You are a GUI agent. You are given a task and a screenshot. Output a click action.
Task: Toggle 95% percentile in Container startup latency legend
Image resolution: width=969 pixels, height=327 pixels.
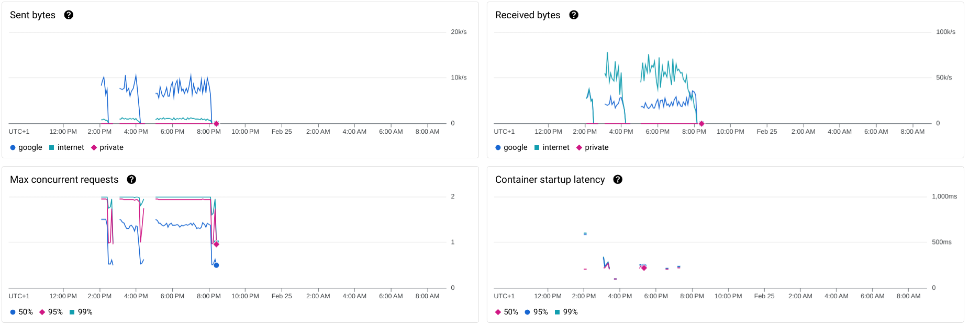click(x=537, y=312)
